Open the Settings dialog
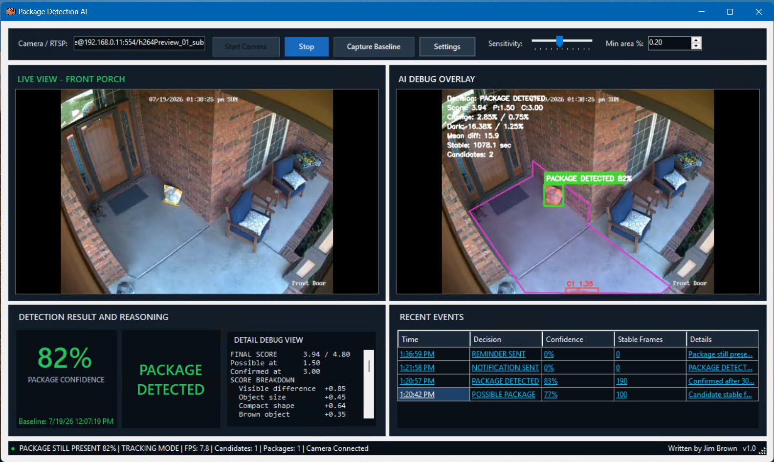Image resolution: width=774 pixels, height=462 pixels. (x=447, y=46)
